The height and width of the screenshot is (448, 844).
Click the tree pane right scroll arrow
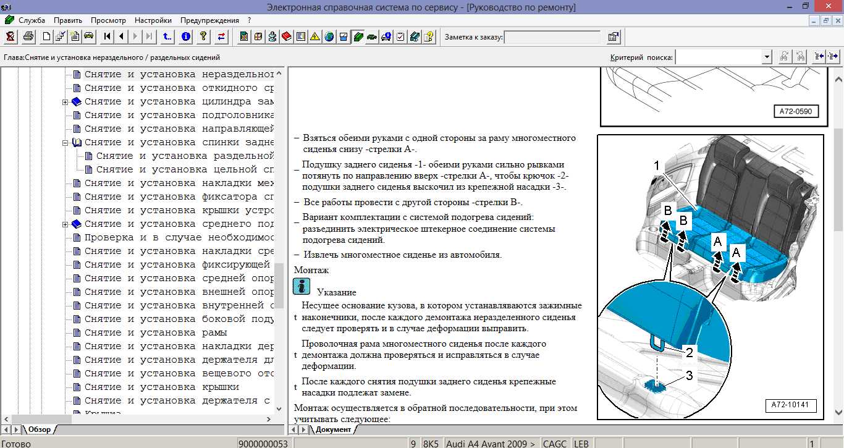pos(269,418)
